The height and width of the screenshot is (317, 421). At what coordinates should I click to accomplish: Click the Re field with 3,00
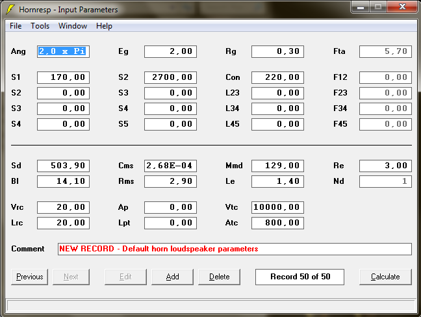point(385,166)
